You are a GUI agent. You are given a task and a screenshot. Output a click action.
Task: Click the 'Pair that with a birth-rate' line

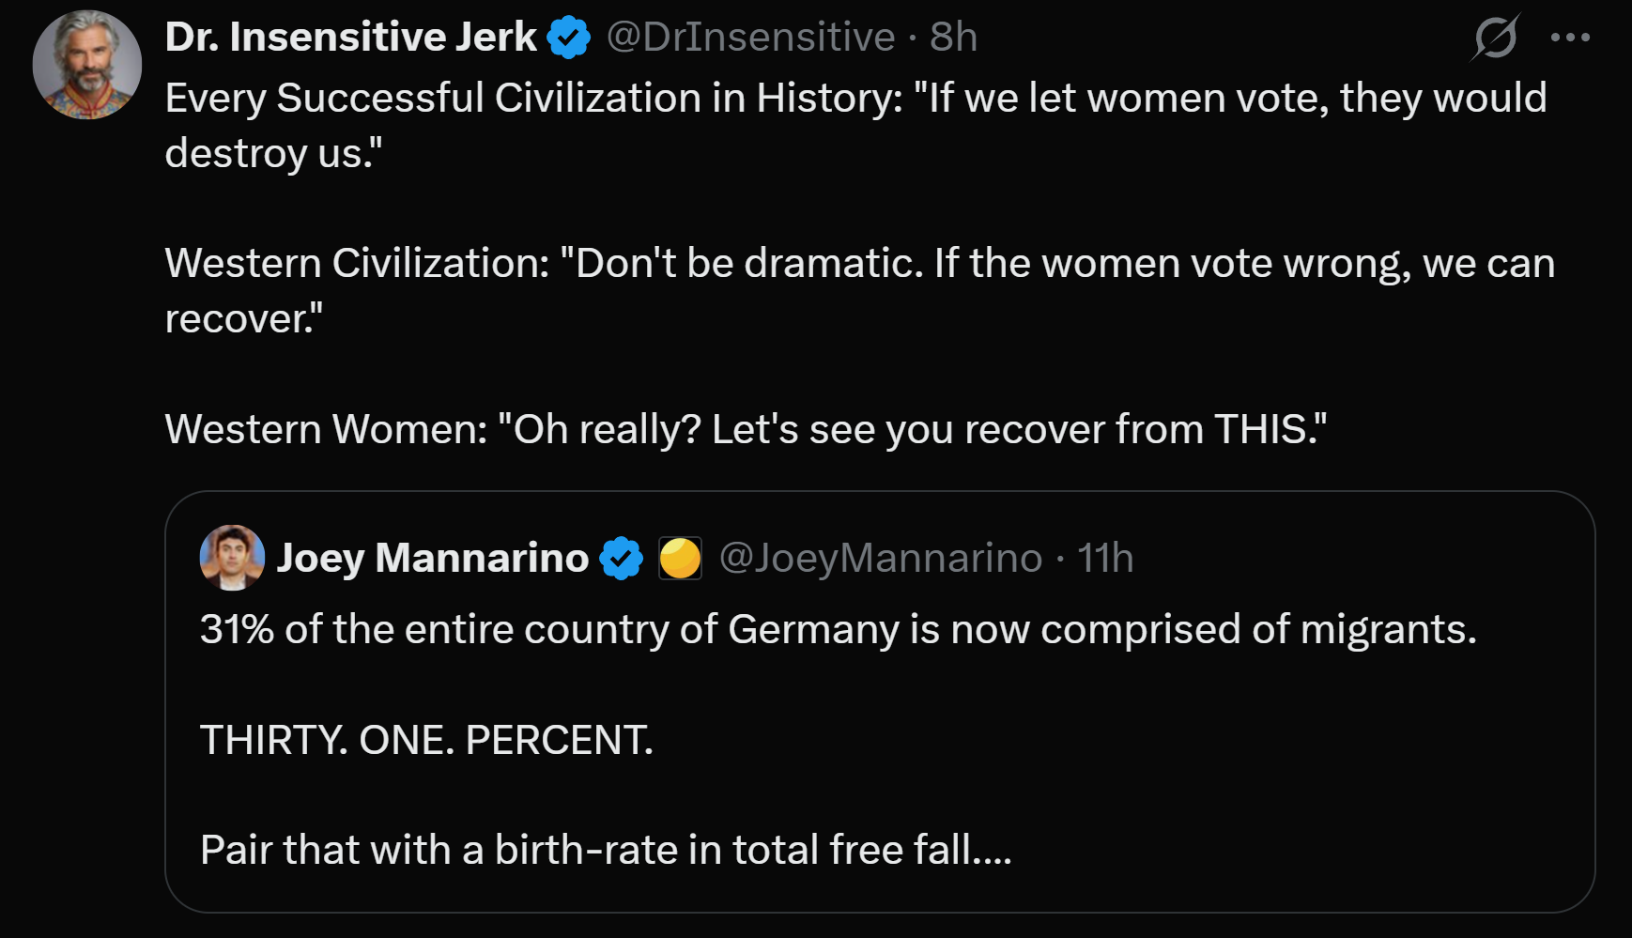[x=606, y=850]
